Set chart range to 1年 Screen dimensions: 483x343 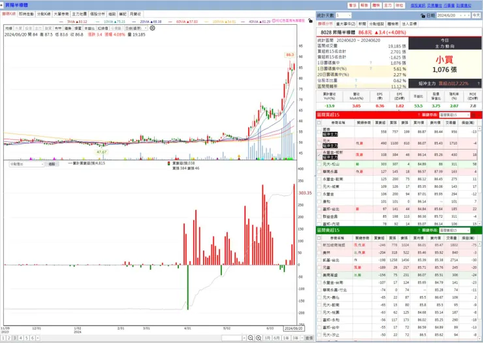tap(286, 338)
